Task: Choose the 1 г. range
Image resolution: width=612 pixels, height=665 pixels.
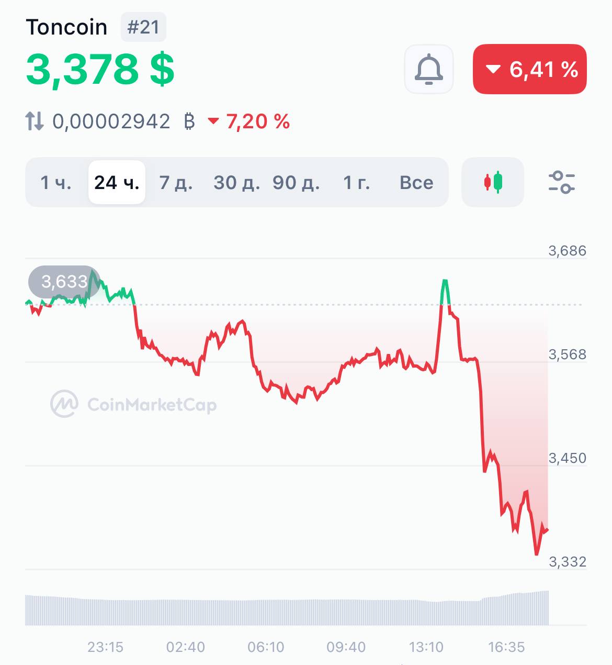Action: pos(356,182)
